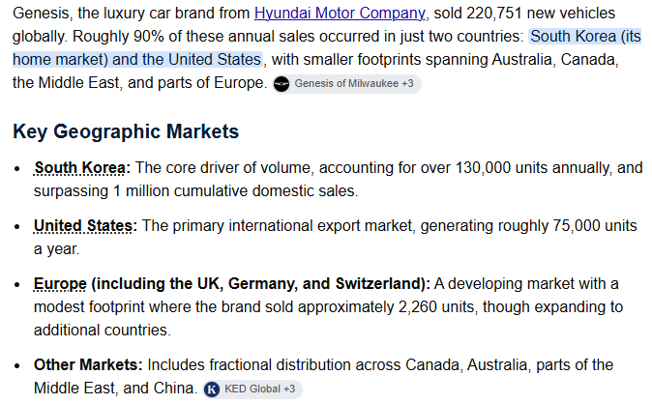This screenshot has height=404, width=652.
Task: Expand the +3 sources after Genesis of Milwaukee
Action: [407, 84]
